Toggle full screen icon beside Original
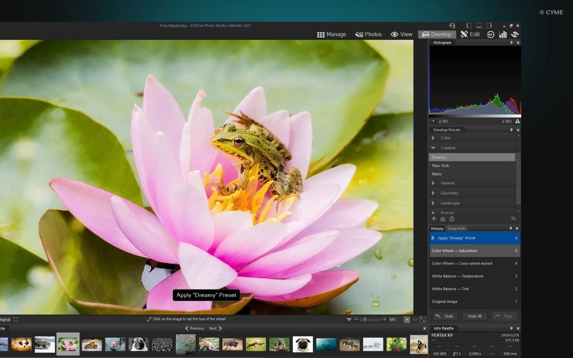573x358 pixels. 16,319
